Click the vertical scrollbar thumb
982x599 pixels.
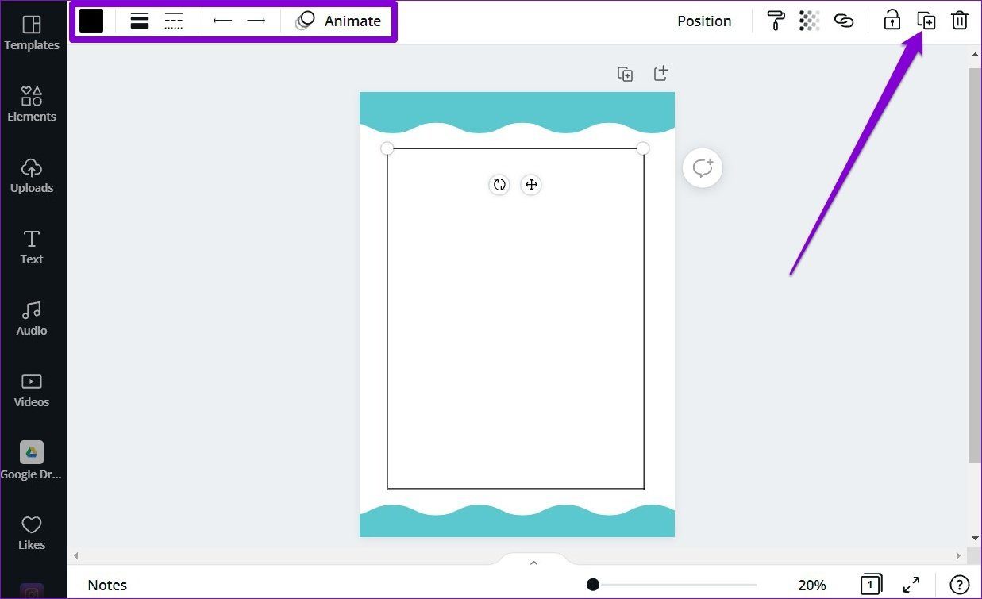point(976,266)
